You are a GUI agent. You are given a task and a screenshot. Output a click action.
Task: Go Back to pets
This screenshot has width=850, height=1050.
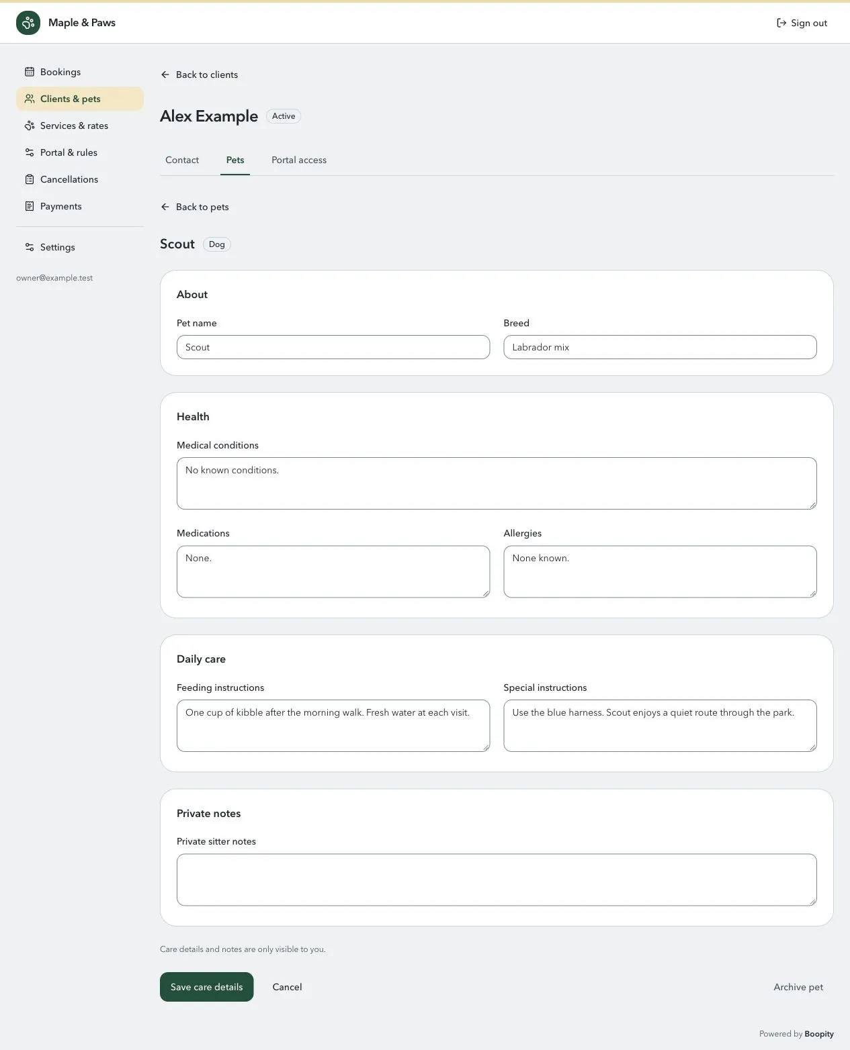tap(195, 207)
